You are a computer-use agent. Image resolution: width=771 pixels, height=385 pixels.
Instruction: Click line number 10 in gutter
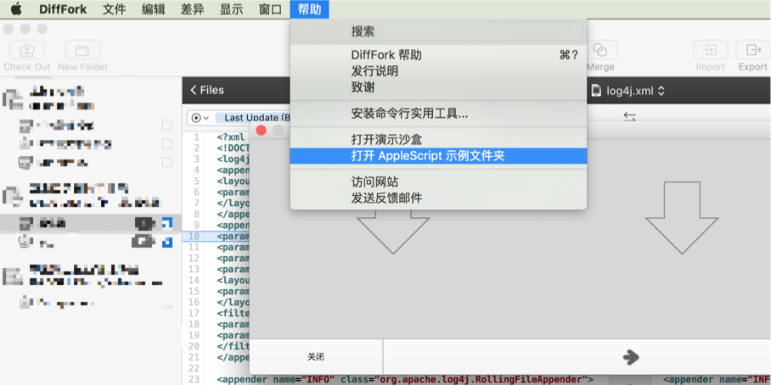(x=194, y=237)
